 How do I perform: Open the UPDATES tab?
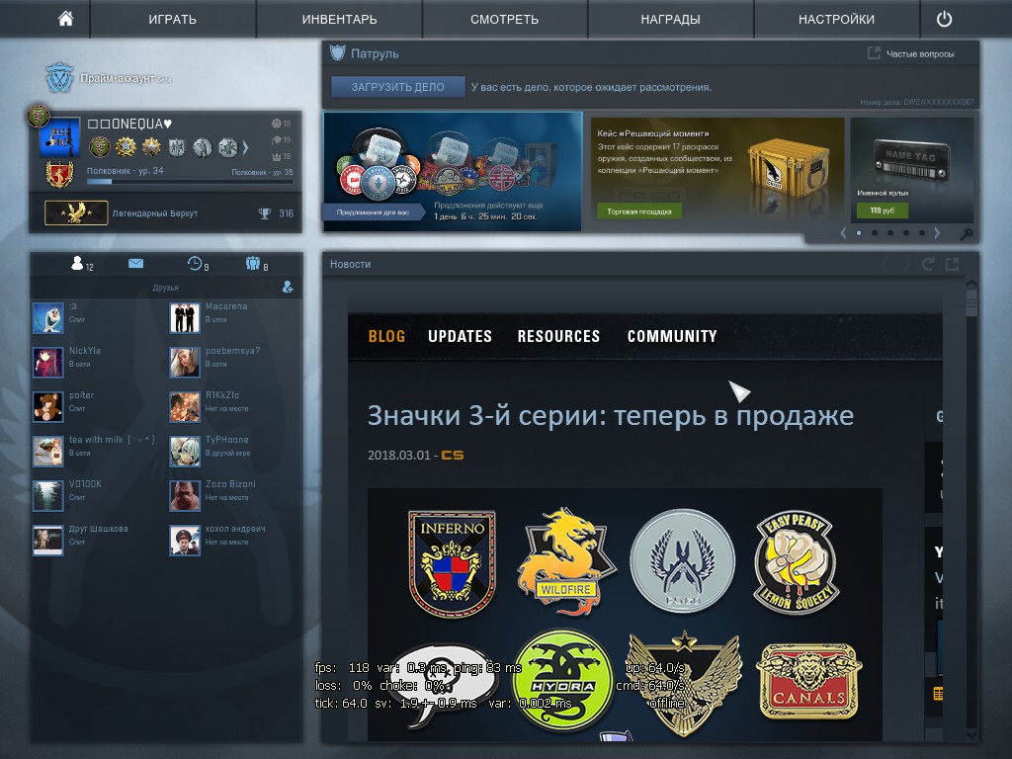(x=460, y=336)
